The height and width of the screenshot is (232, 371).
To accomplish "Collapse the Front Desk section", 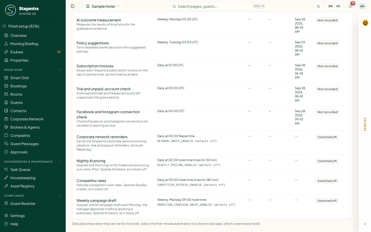I will point(60,70).
